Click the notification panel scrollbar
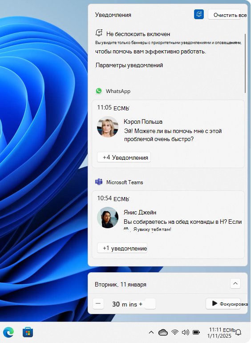The image size is (251, 343). tap(245, 64)
